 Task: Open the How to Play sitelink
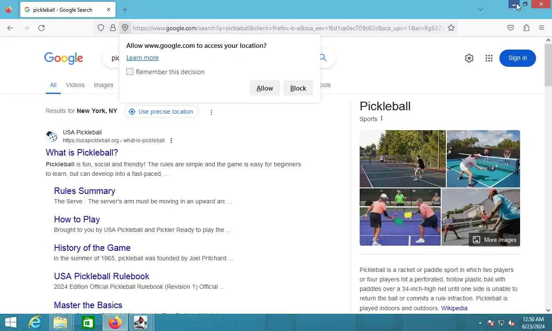[77, 219]
